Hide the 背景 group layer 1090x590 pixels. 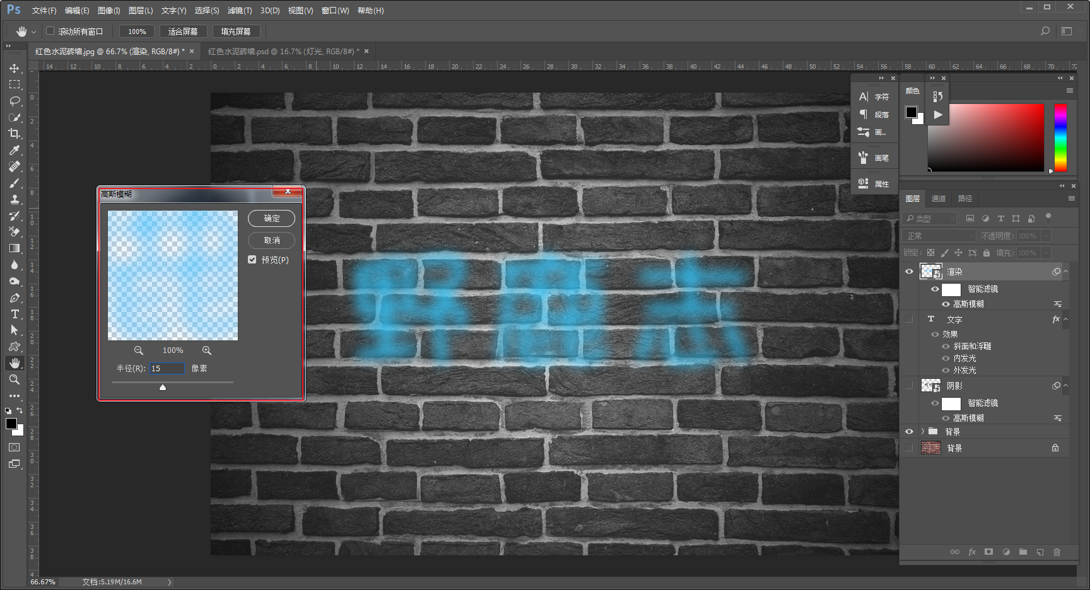click(909, 432)
